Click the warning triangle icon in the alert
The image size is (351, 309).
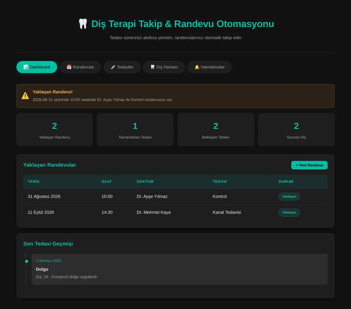[25, 96]
